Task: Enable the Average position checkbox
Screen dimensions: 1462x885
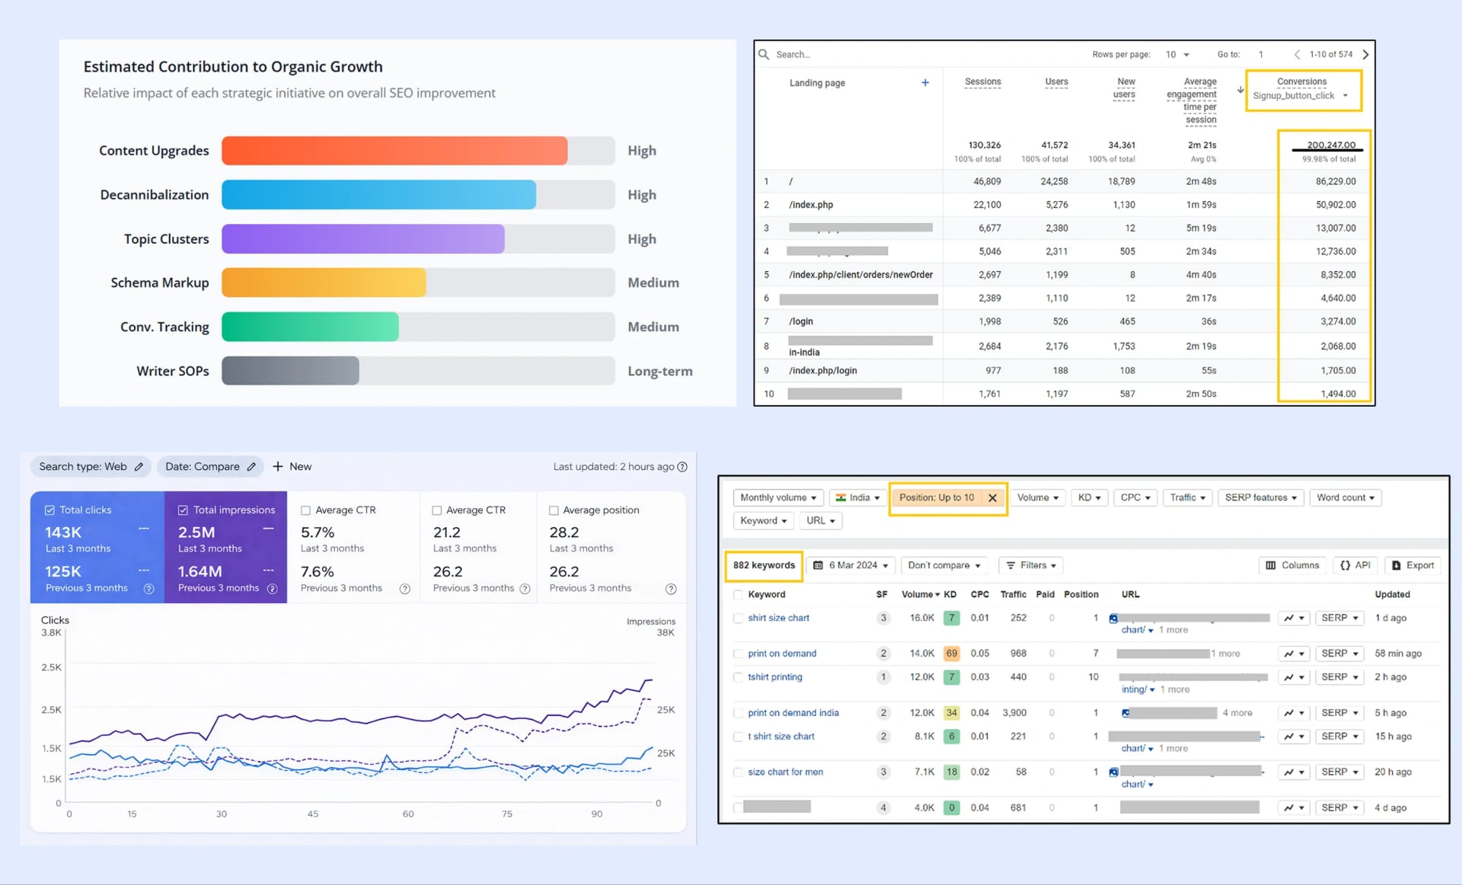Action: tap(554, 510)
